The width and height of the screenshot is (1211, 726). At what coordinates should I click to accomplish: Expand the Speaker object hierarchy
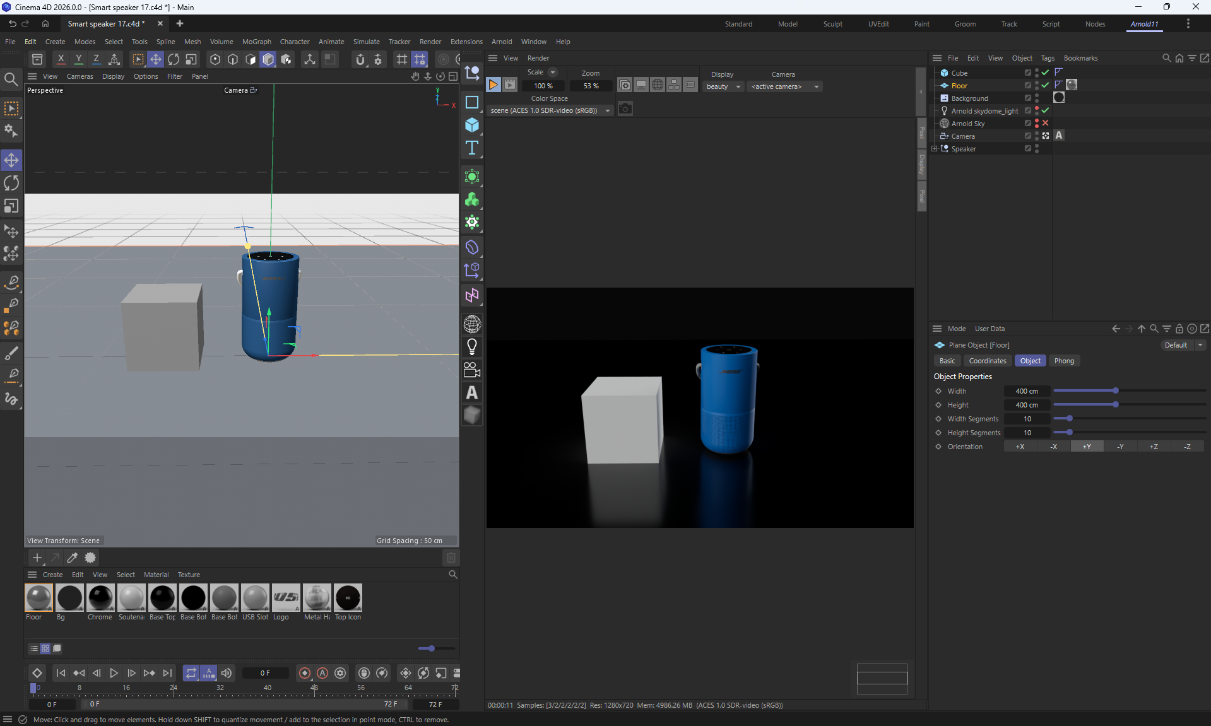[x=935, y=149]
